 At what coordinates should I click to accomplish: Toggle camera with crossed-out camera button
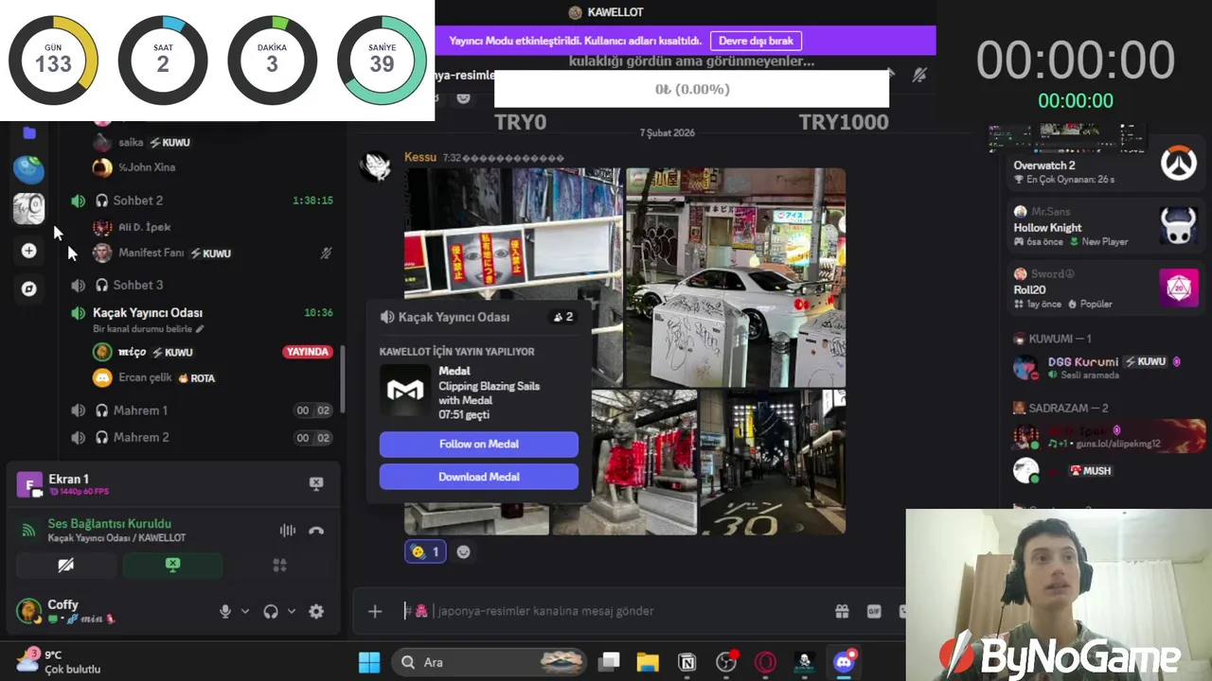(66, 565)
